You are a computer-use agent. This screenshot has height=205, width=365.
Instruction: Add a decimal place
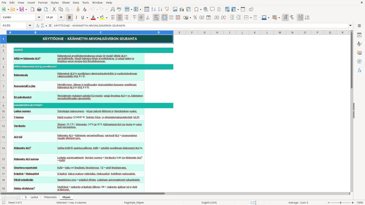[217, 18]
